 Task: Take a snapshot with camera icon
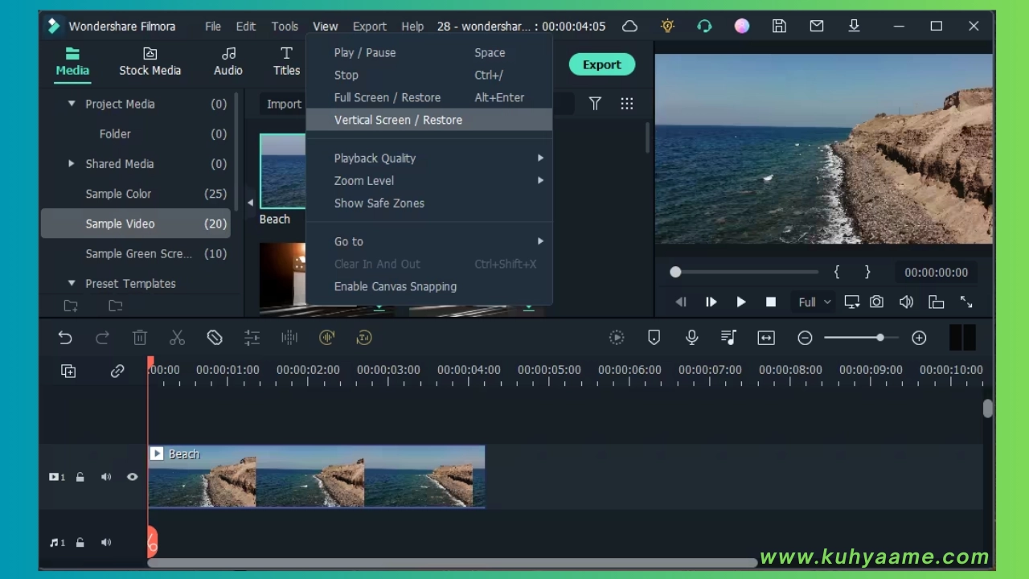click(x=876, y=302)
